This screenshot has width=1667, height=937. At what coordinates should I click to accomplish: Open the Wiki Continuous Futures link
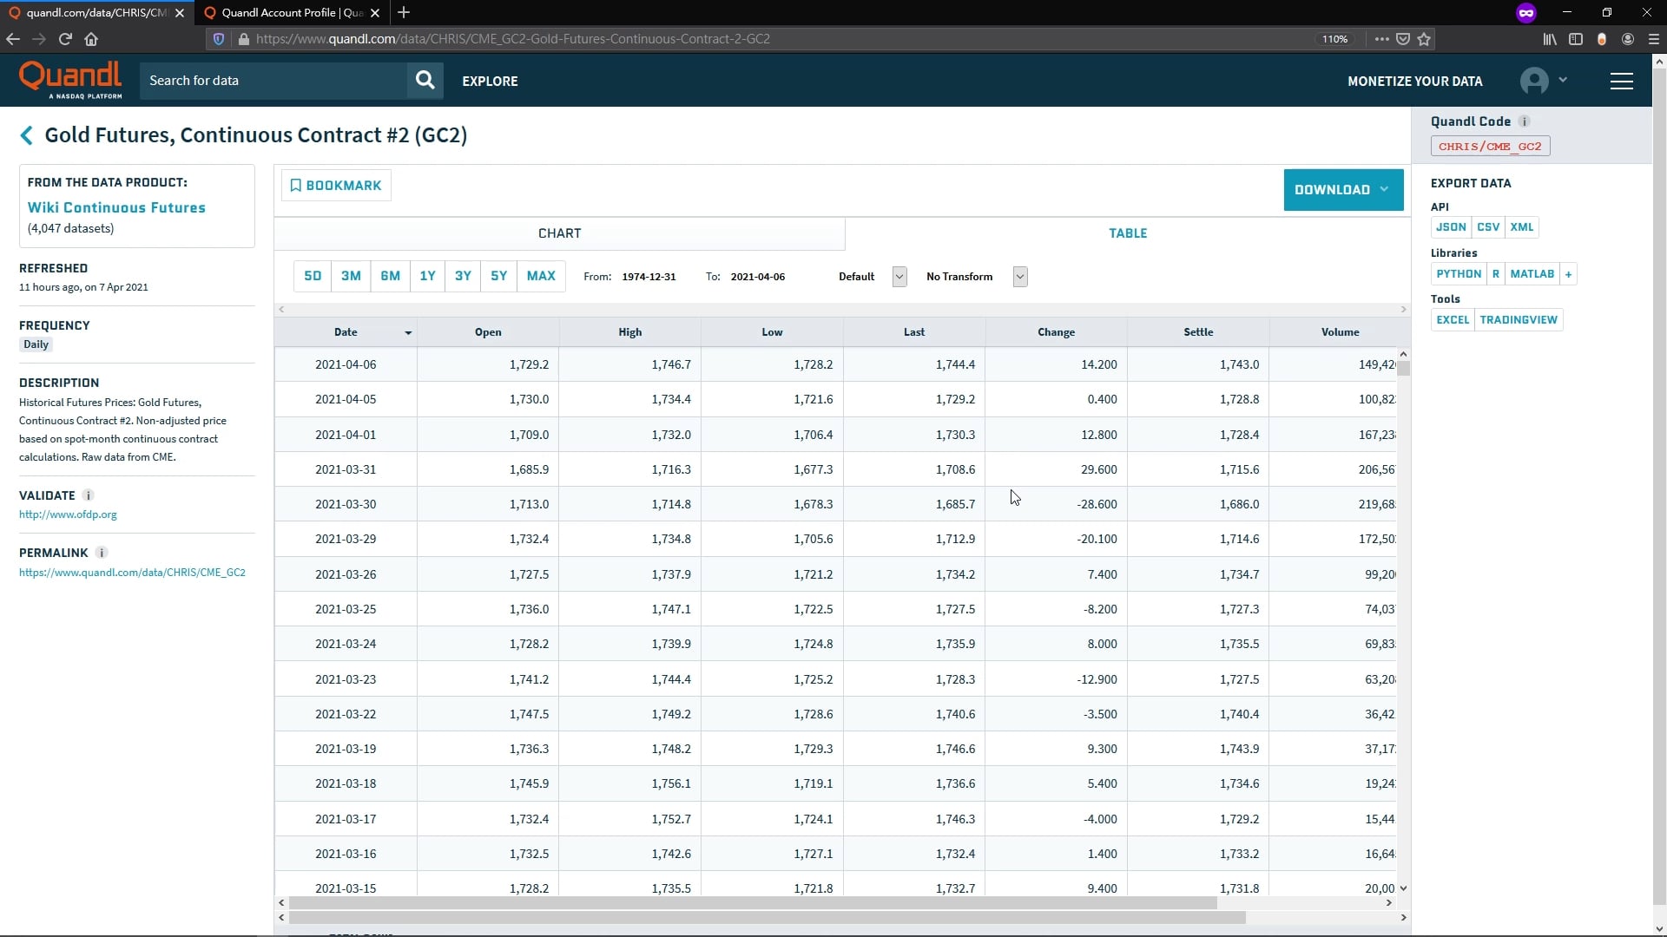coord(116,208)
